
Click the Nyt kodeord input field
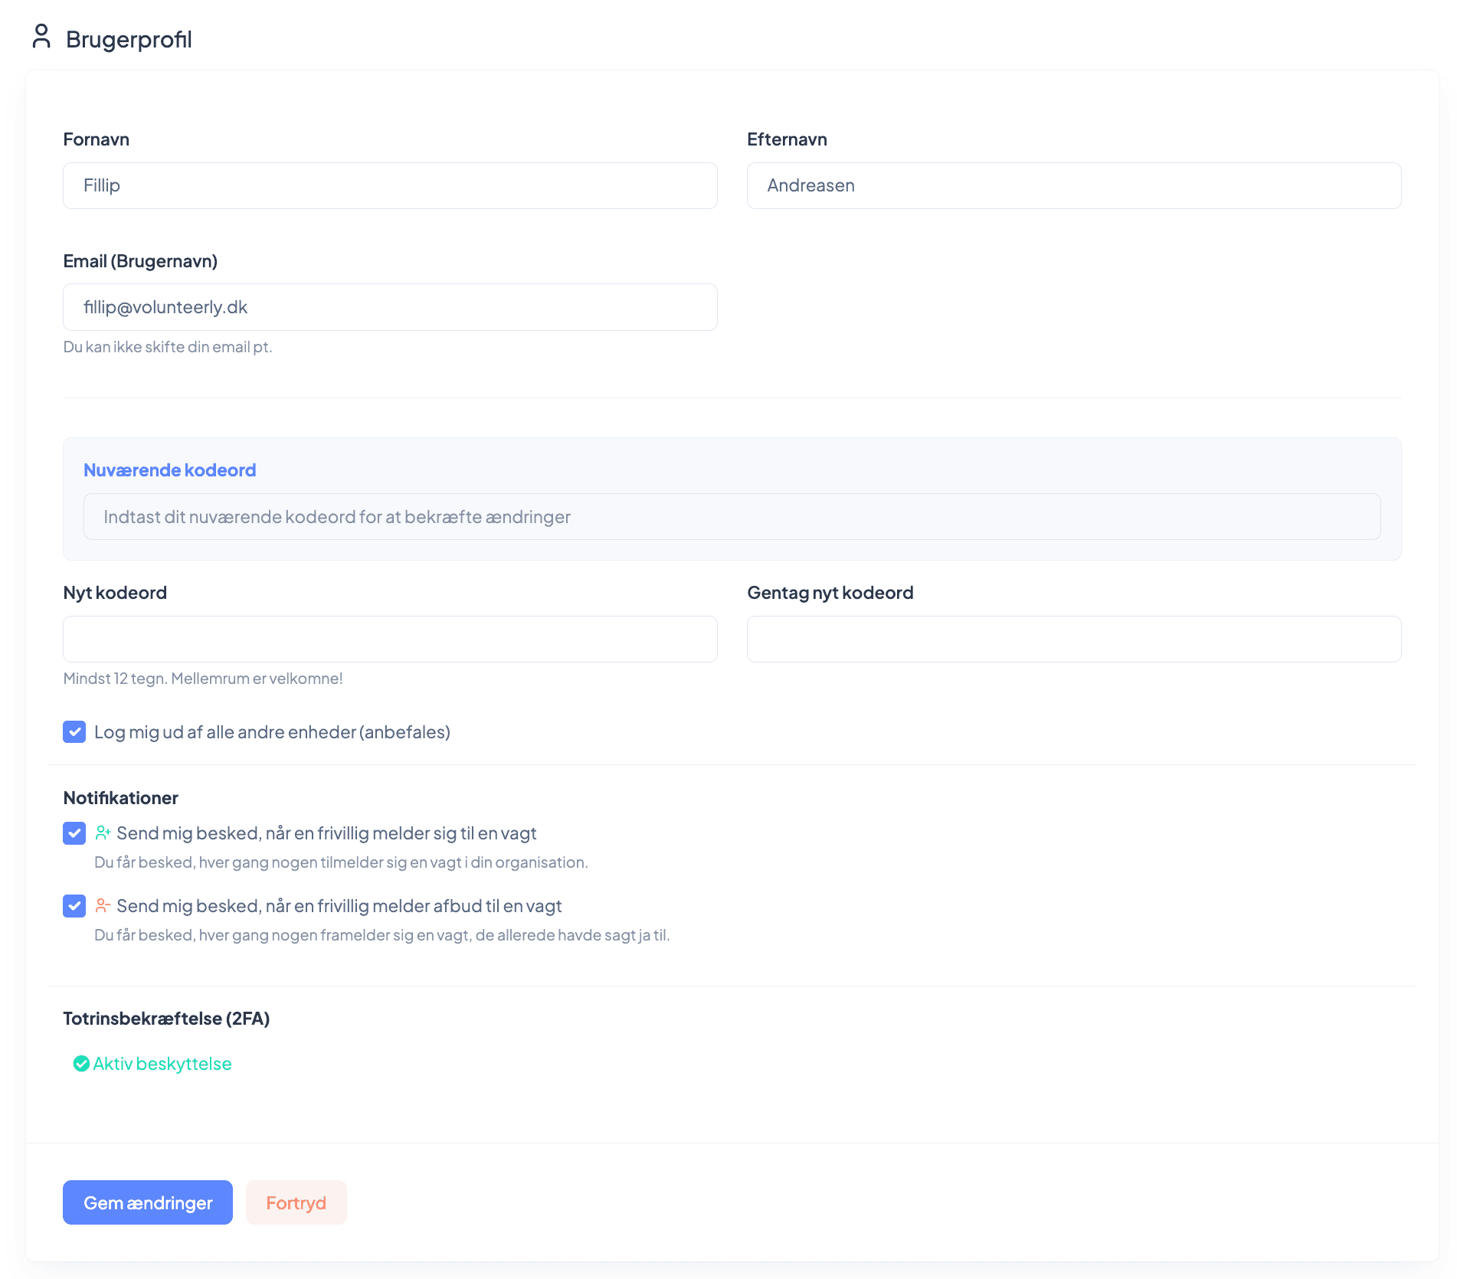coord(390,639)
